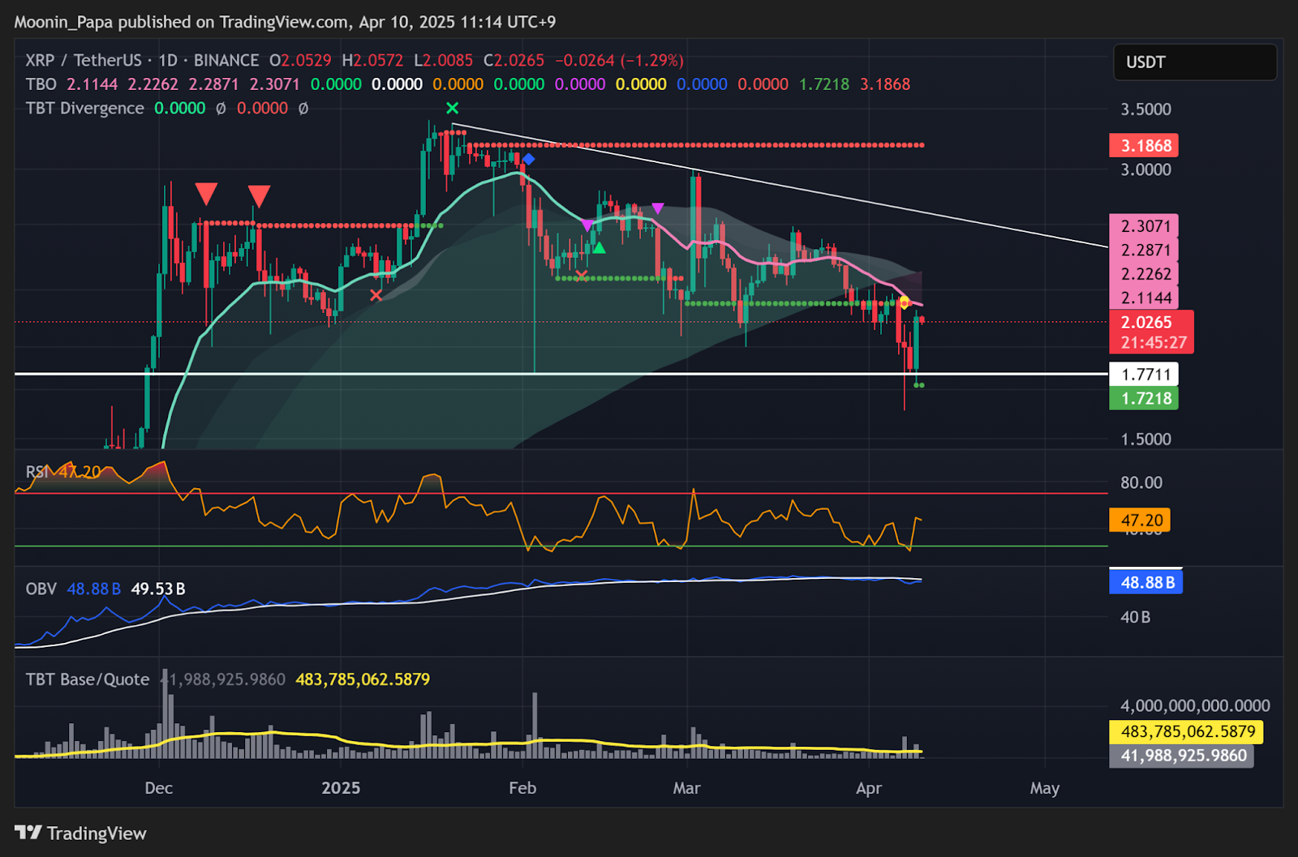Select the gray 41,988,925.9860 volume axis label
The image size is (1298, 857).
point(1182,756)
